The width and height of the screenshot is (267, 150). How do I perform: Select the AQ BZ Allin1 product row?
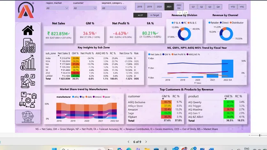tap(216, 117)
